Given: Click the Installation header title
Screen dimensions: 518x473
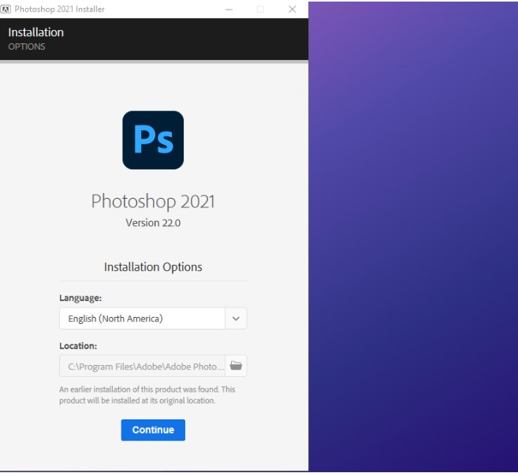Looking at the screenshot, I should point(35,32).
